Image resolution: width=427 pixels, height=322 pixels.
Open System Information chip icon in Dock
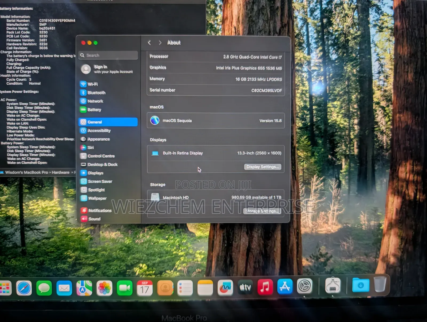333,285
